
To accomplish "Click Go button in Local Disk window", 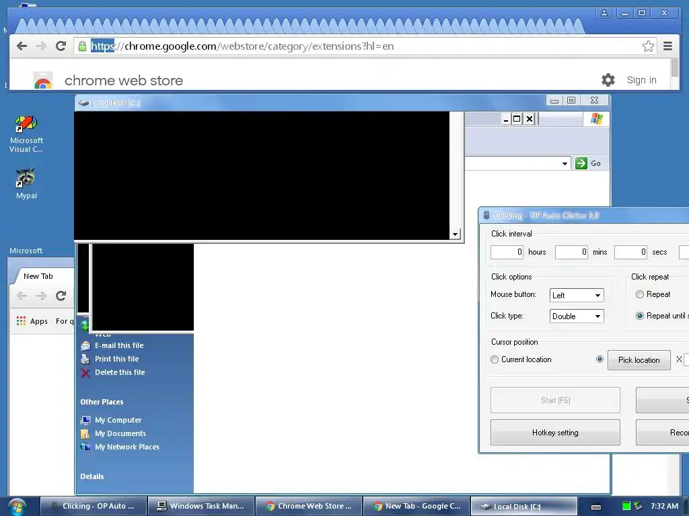I will [588, 163].
